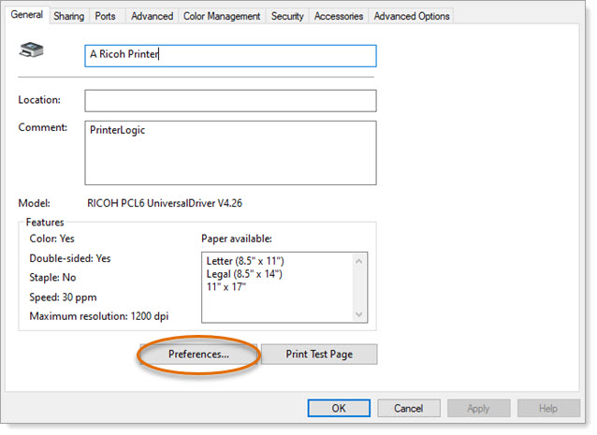This screenshot has width=597, height=435.
Task: Go to the Color Management tab
Action: tap(222, 16)
